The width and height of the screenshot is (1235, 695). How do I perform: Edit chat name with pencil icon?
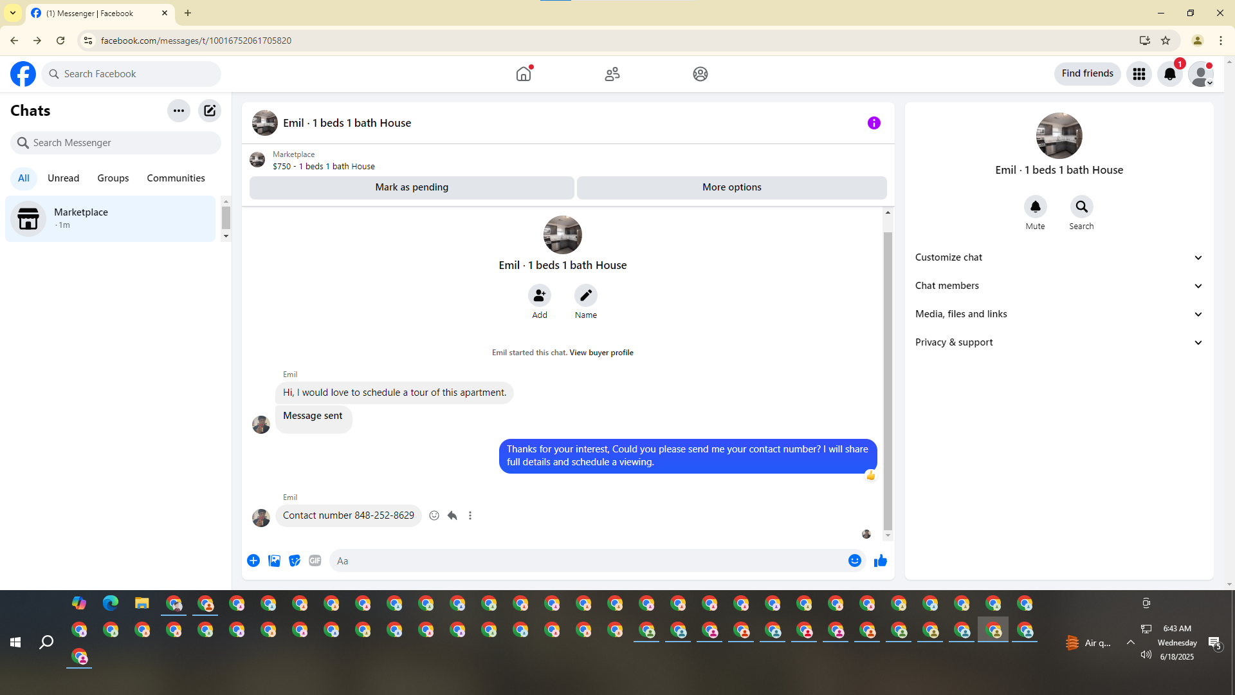(x=586, y=295)
